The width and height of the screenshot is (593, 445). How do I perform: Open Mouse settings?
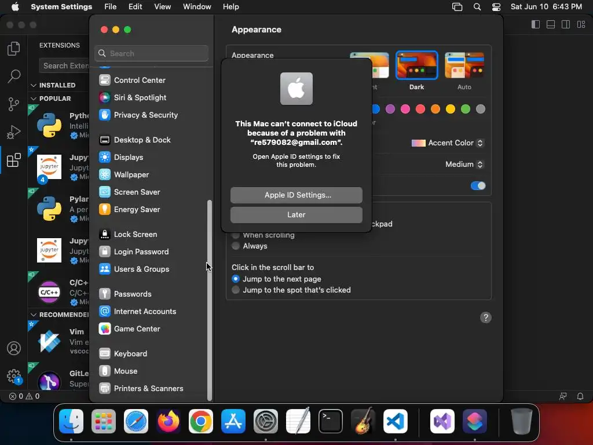(118, 371)
